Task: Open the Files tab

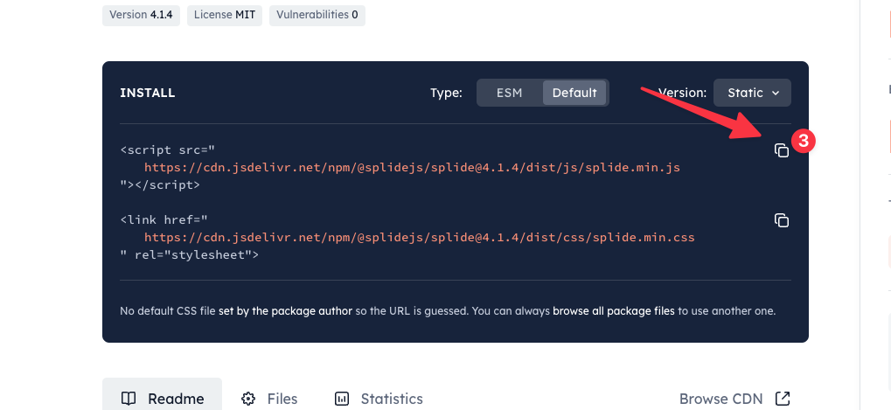Action: 269,398
